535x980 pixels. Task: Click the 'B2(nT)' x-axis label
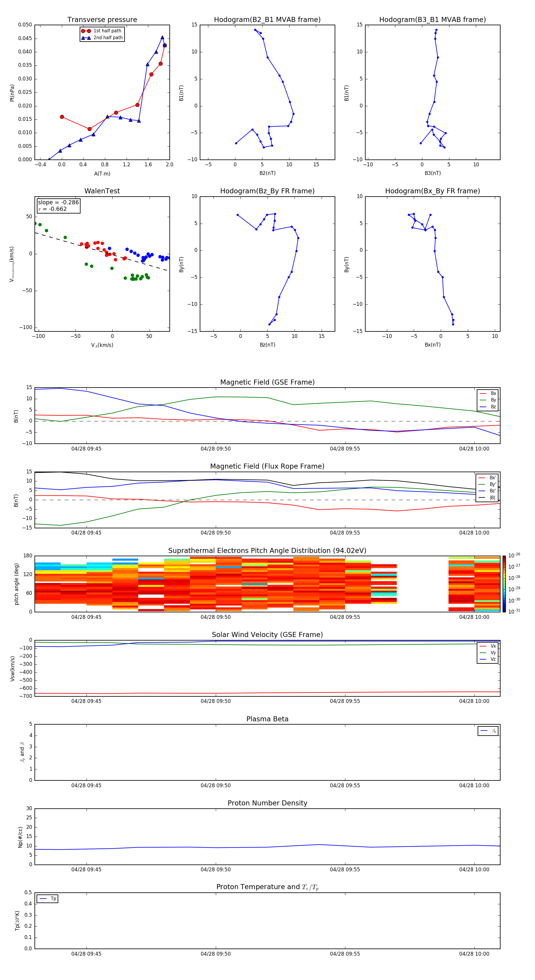267,173
